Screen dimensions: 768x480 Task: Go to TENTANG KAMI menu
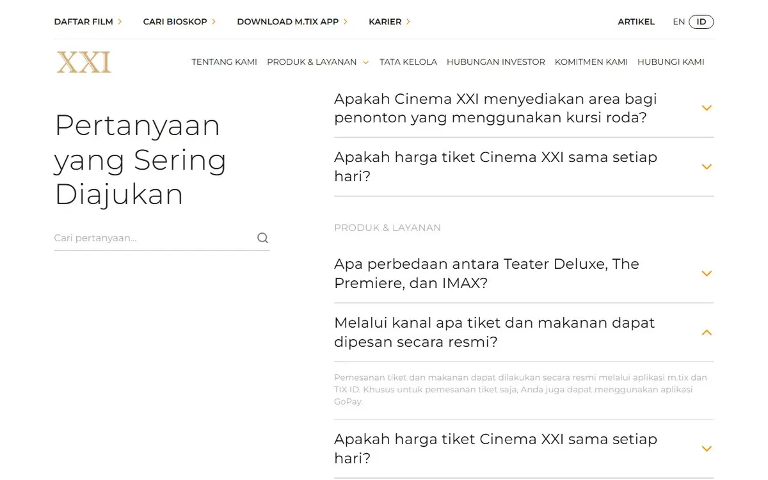[224, 62]
